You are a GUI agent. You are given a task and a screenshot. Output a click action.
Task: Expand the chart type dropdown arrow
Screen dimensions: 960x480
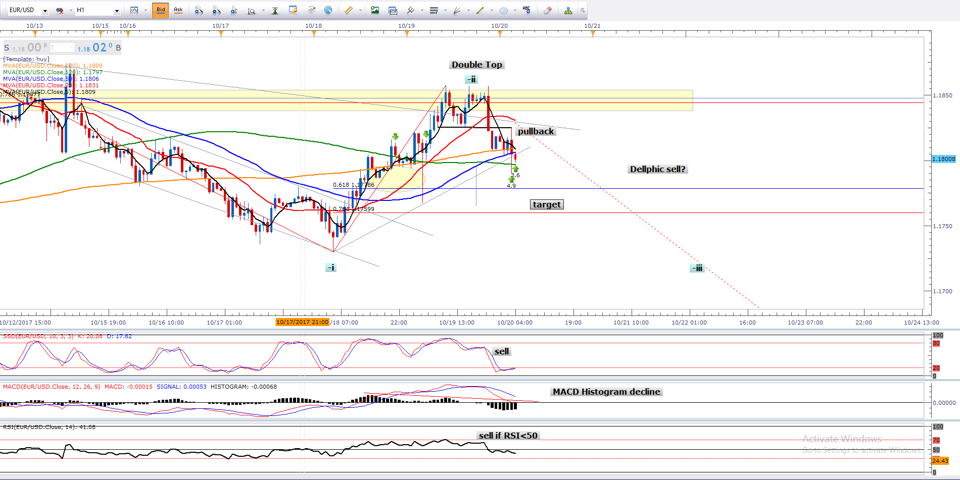coord(146,11)
